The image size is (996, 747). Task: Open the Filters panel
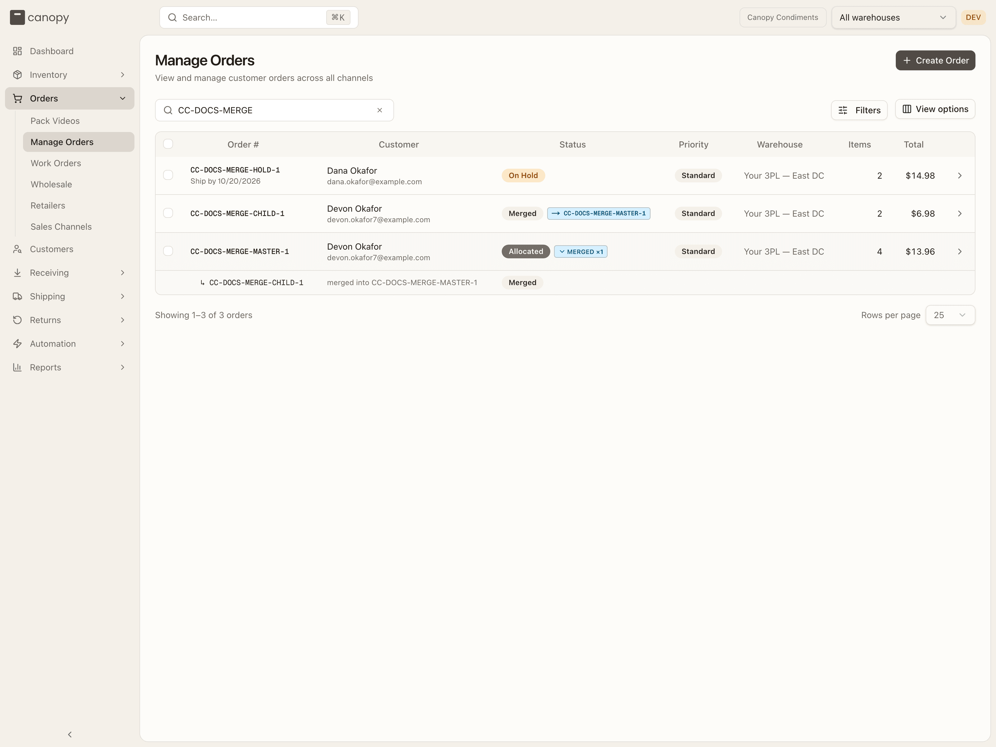(x=859, y=110)
